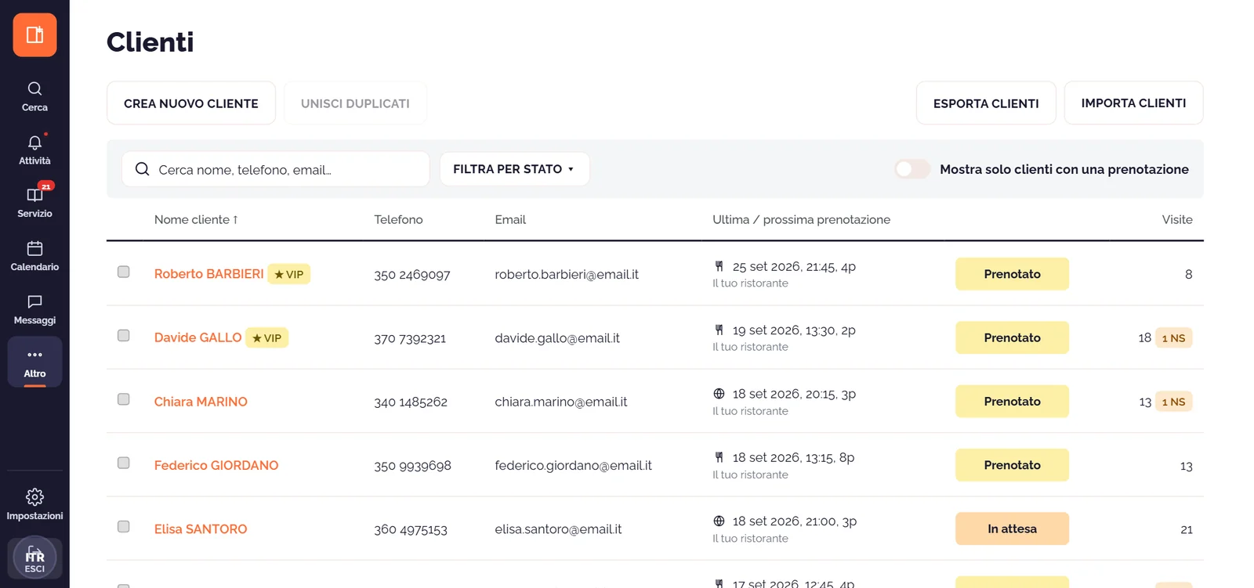
Task: Click globe icon for Chiara Marino booking
Action: pos(719,394)
